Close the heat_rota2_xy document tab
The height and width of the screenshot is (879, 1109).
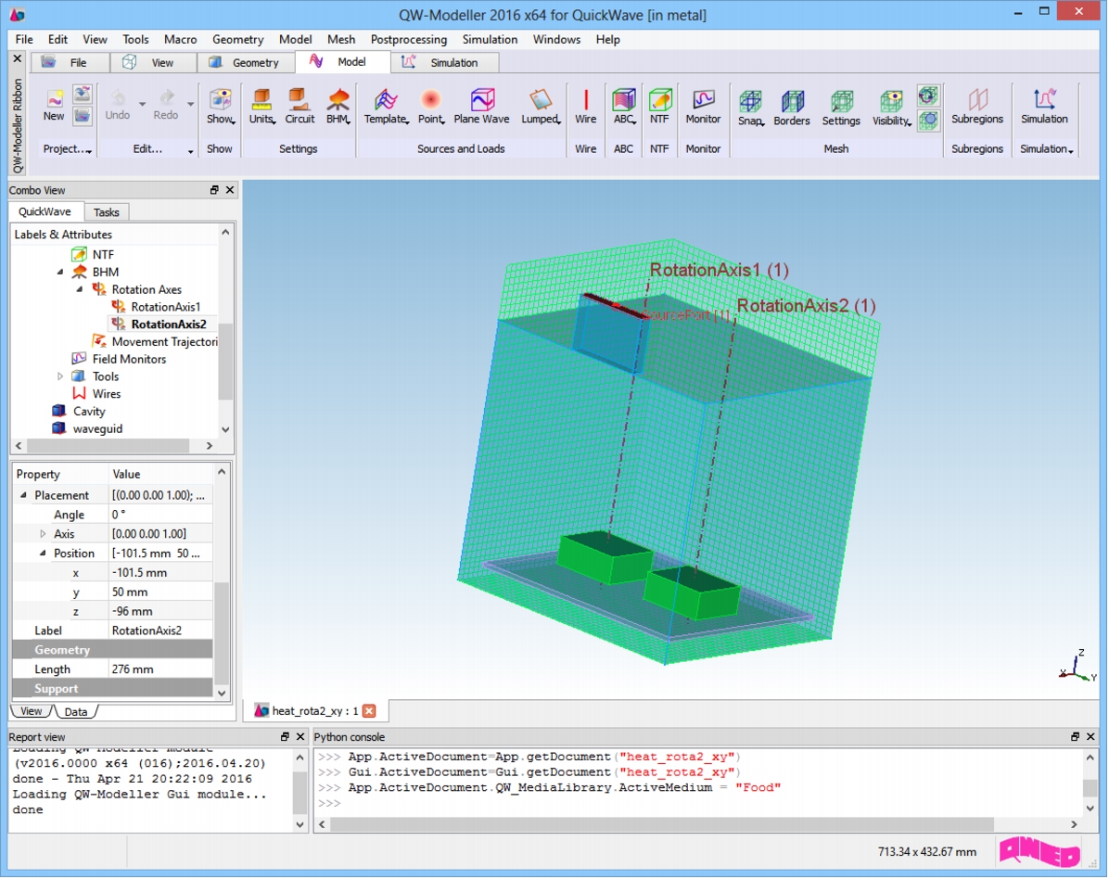pyautogui.click(x=369, y=710)
